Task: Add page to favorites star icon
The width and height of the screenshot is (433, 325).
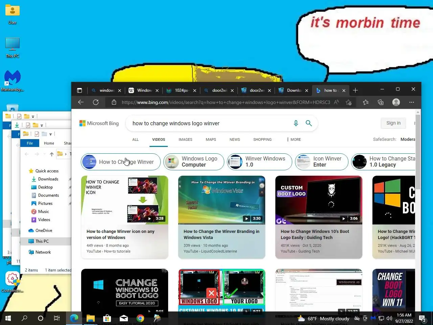Action: (x=349, y=102)
